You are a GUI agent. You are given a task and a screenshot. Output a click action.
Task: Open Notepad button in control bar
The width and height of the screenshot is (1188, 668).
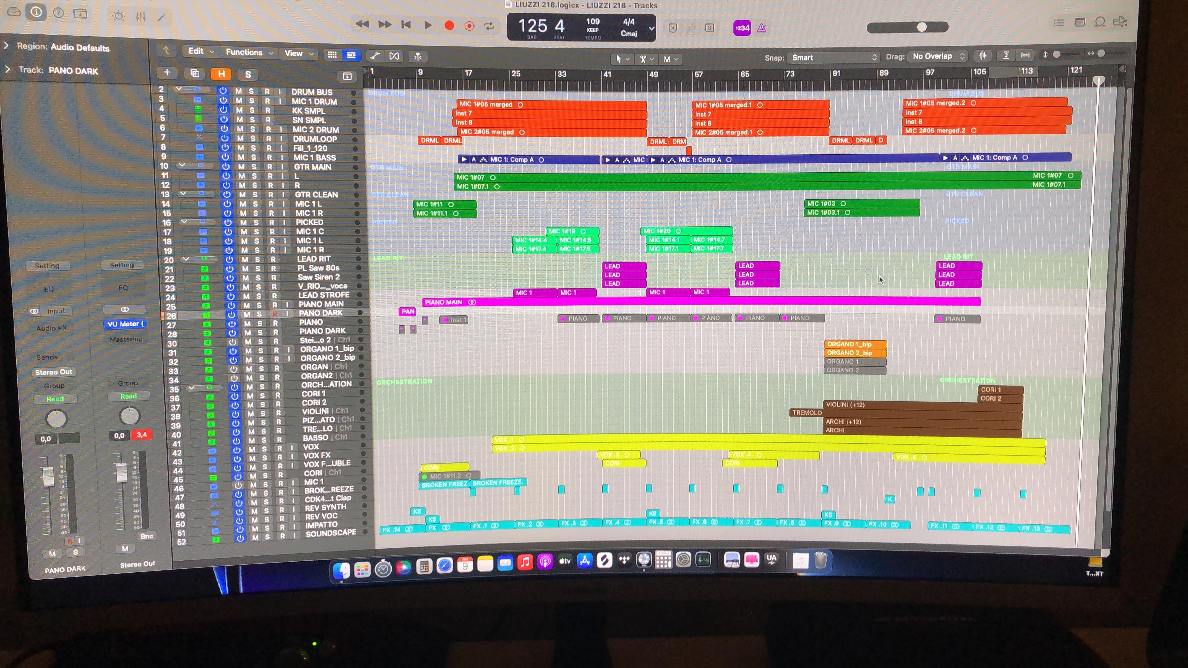coord(1080,22)
